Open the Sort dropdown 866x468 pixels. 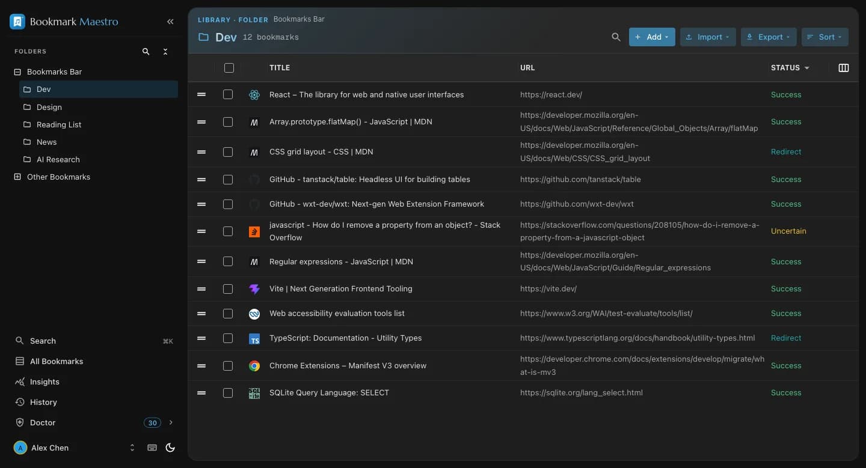pos(825,37)
